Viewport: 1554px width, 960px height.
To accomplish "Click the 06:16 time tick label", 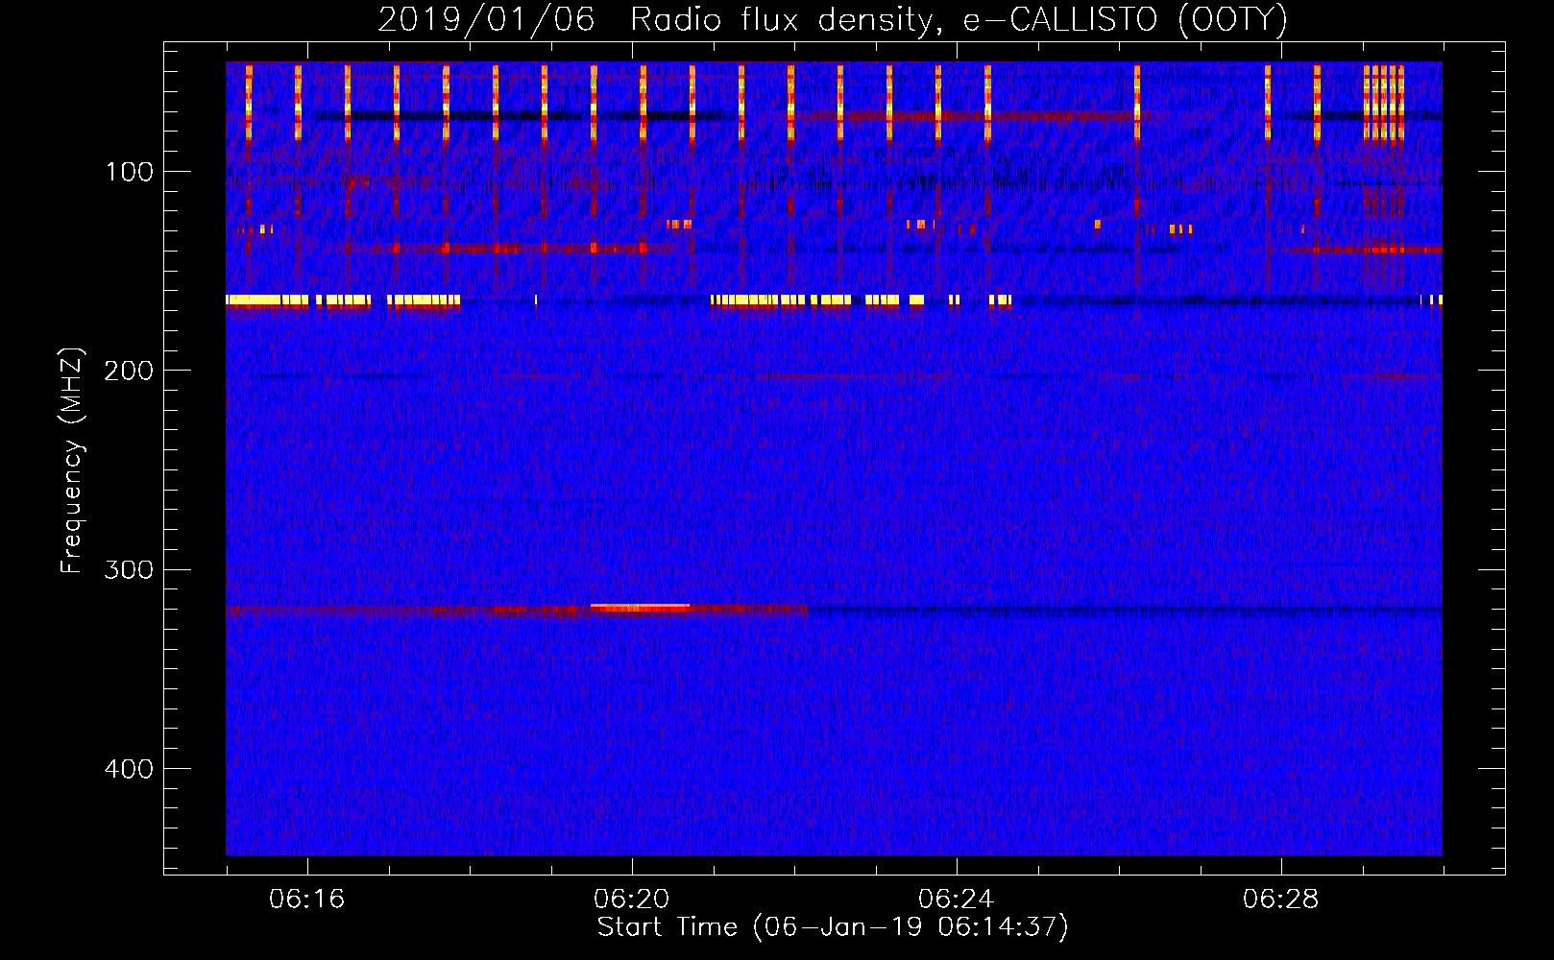I will [307, 900].
